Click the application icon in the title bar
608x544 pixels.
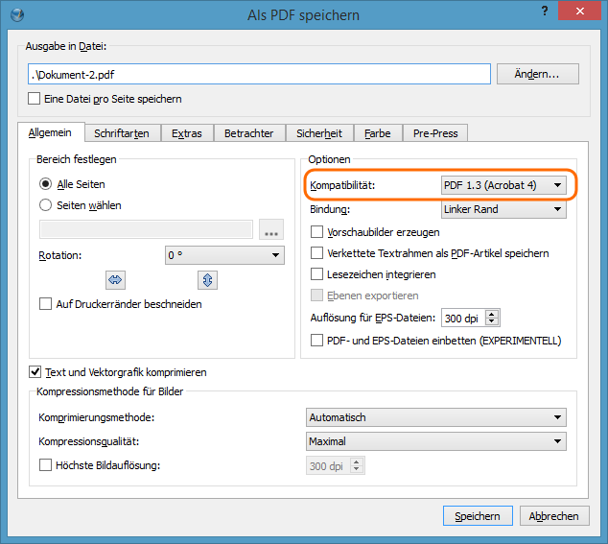click(x=13, y=14)
